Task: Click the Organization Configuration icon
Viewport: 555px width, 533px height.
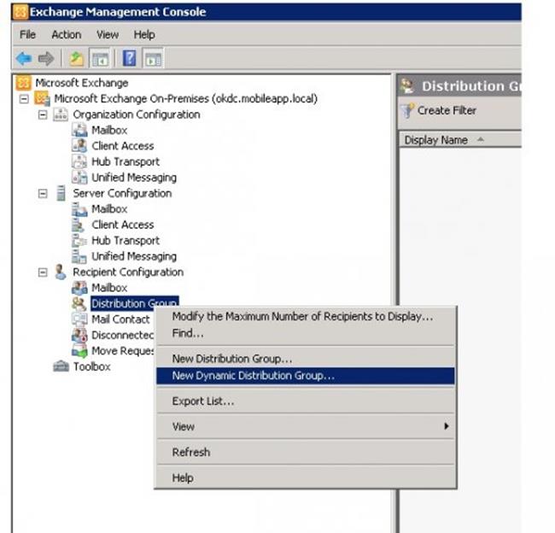Action: [61, 114]
